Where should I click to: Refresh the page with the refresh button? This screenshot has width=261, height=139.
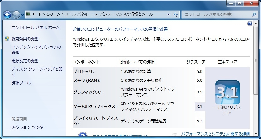[175, 14]
